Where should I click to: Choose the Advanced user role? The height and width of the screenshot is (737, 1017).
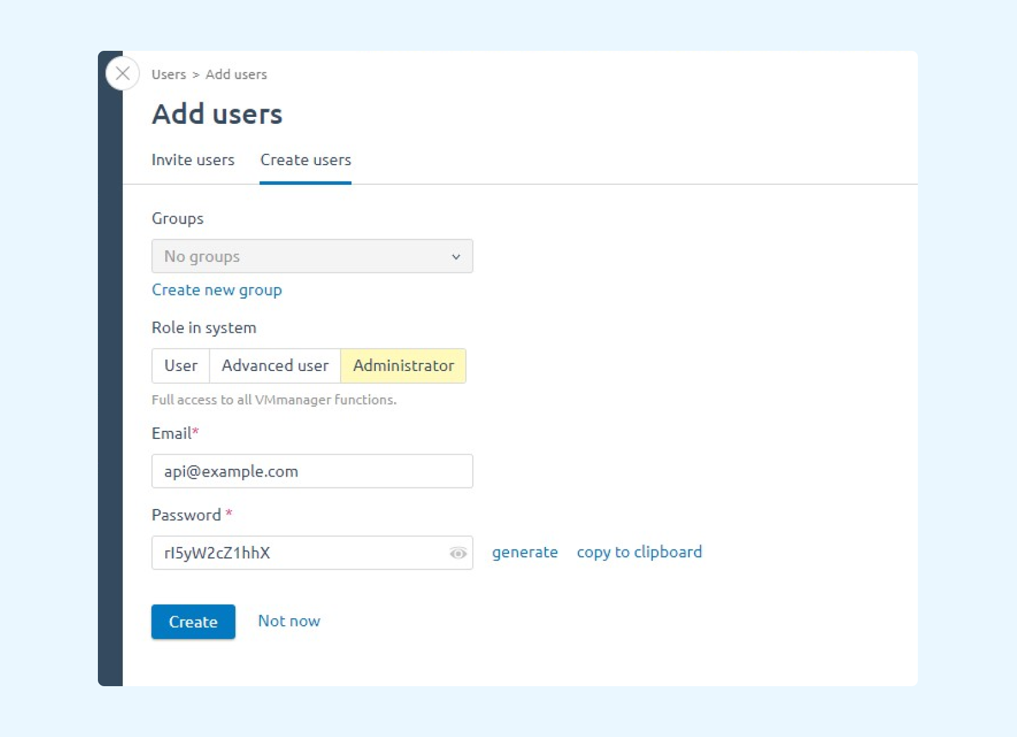pos(275,366)
